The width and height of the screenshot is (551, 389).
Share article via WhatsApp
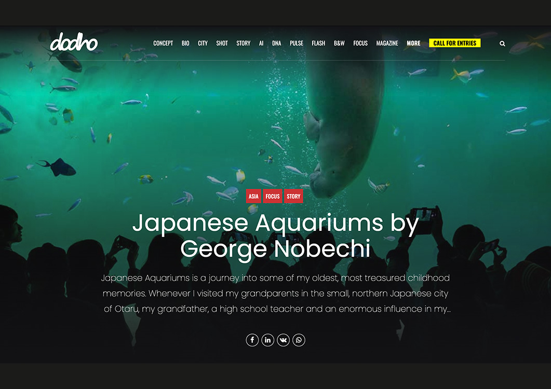(x=299, y=340)
